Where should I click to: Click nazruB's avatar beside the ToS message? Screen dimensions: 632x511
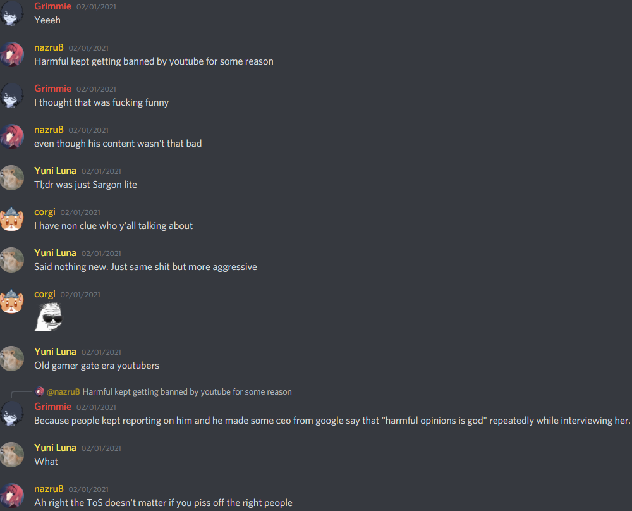click(11, 496)
